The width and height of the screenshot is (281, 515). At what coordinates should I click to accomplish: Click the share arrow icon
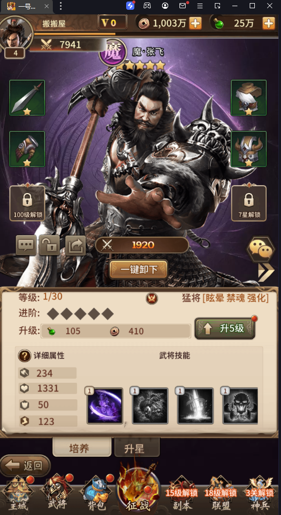(x=76, y=245)
